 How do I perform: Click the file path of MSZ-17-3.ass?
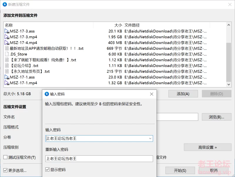165,31
